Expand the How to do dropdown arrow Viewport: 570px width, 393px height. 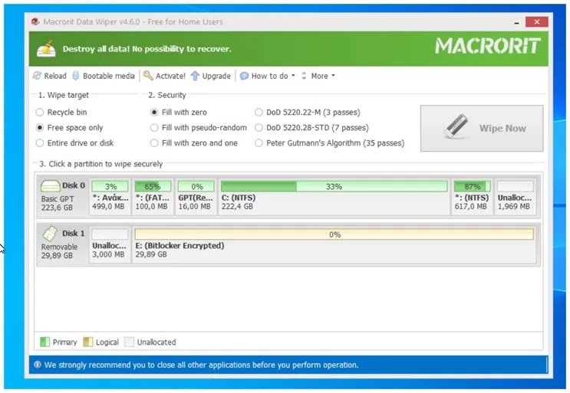(x=293, y=76)
